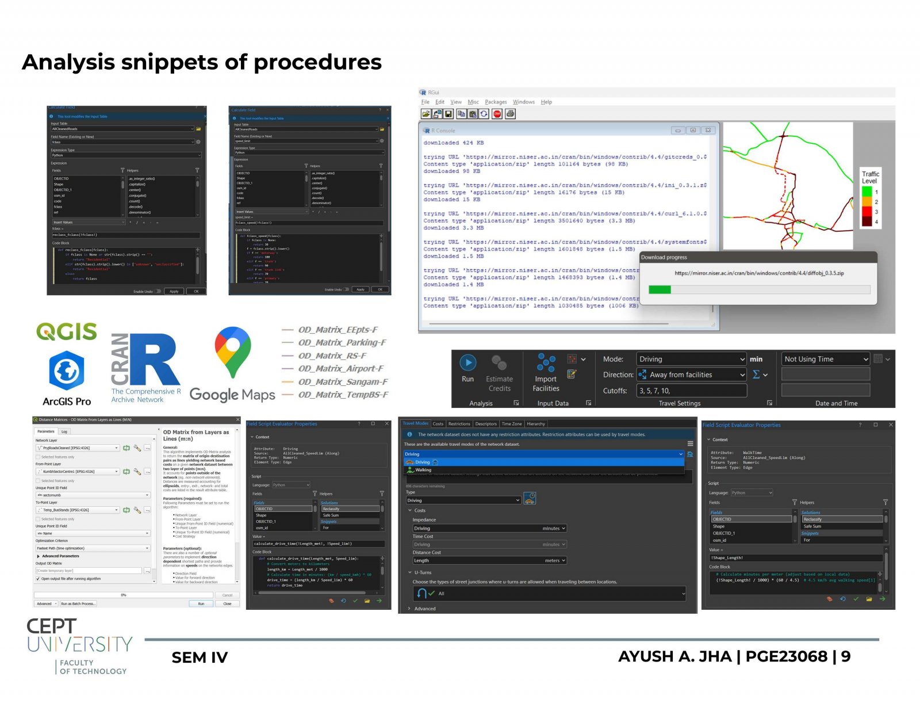Image resolution: width=920 pixels, height=711 pixels.
Task: Click the Save workspace floppy icon in RGui
Action: [448, 114]
